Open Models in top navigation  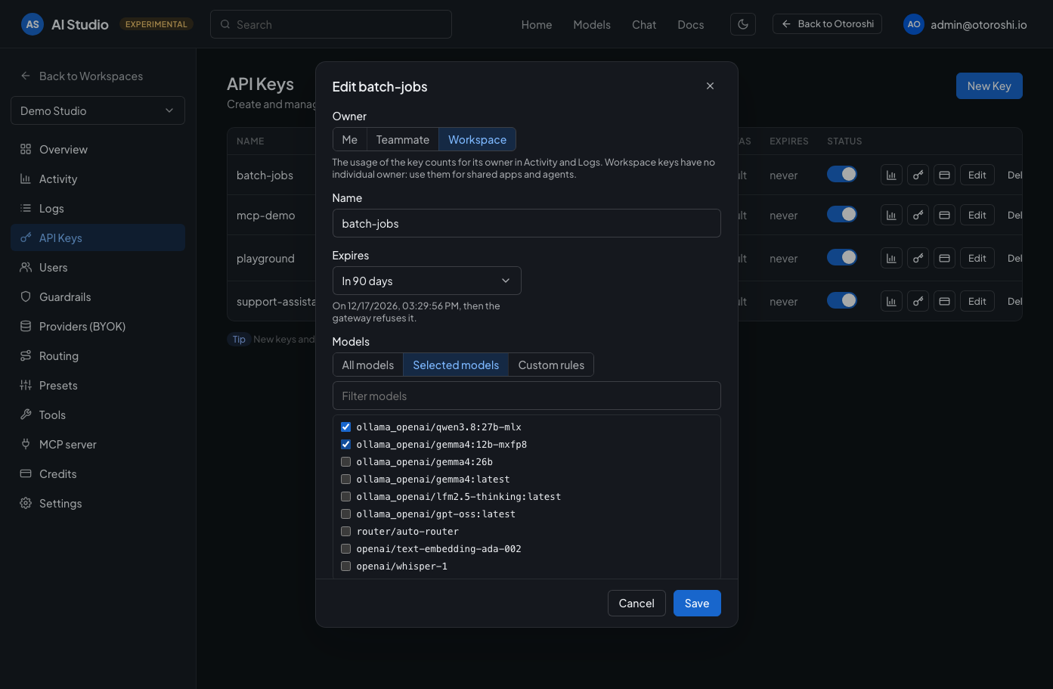point(592,24)
